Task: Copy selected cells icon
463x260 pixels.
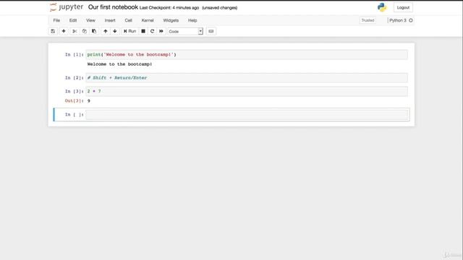Action: click(x=85, y=31)
